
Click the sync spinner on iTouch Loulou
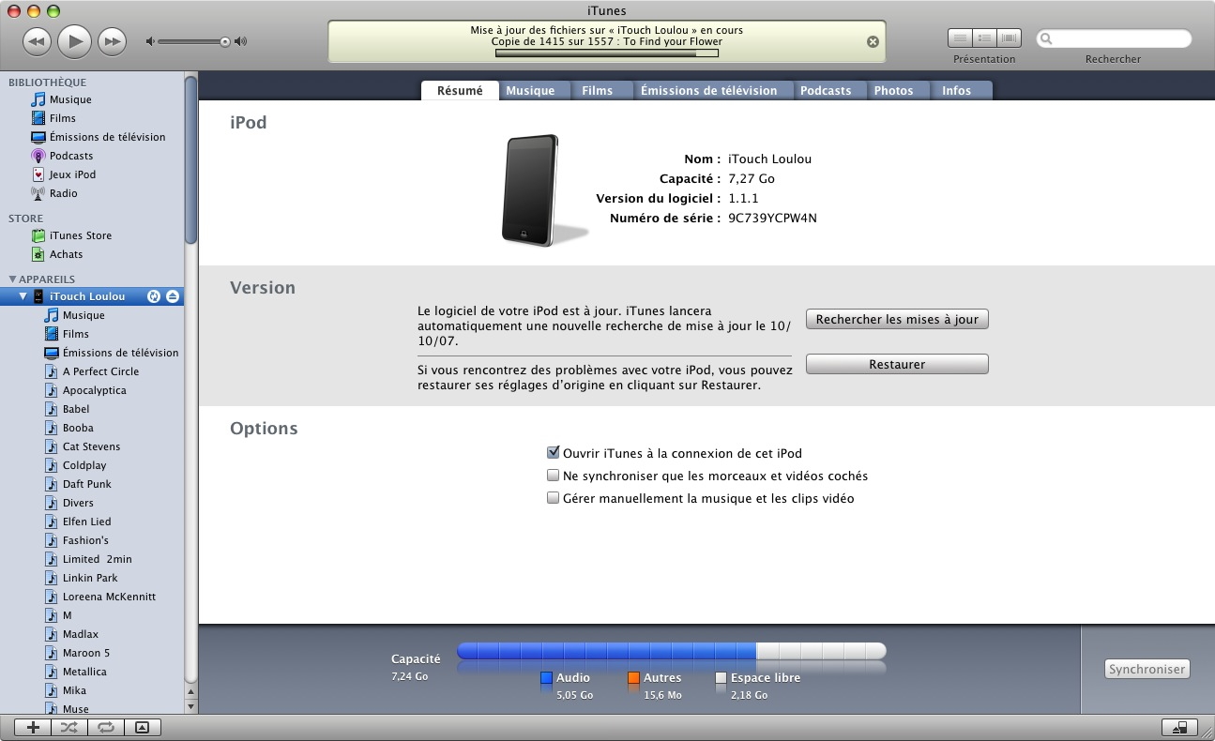154,296
